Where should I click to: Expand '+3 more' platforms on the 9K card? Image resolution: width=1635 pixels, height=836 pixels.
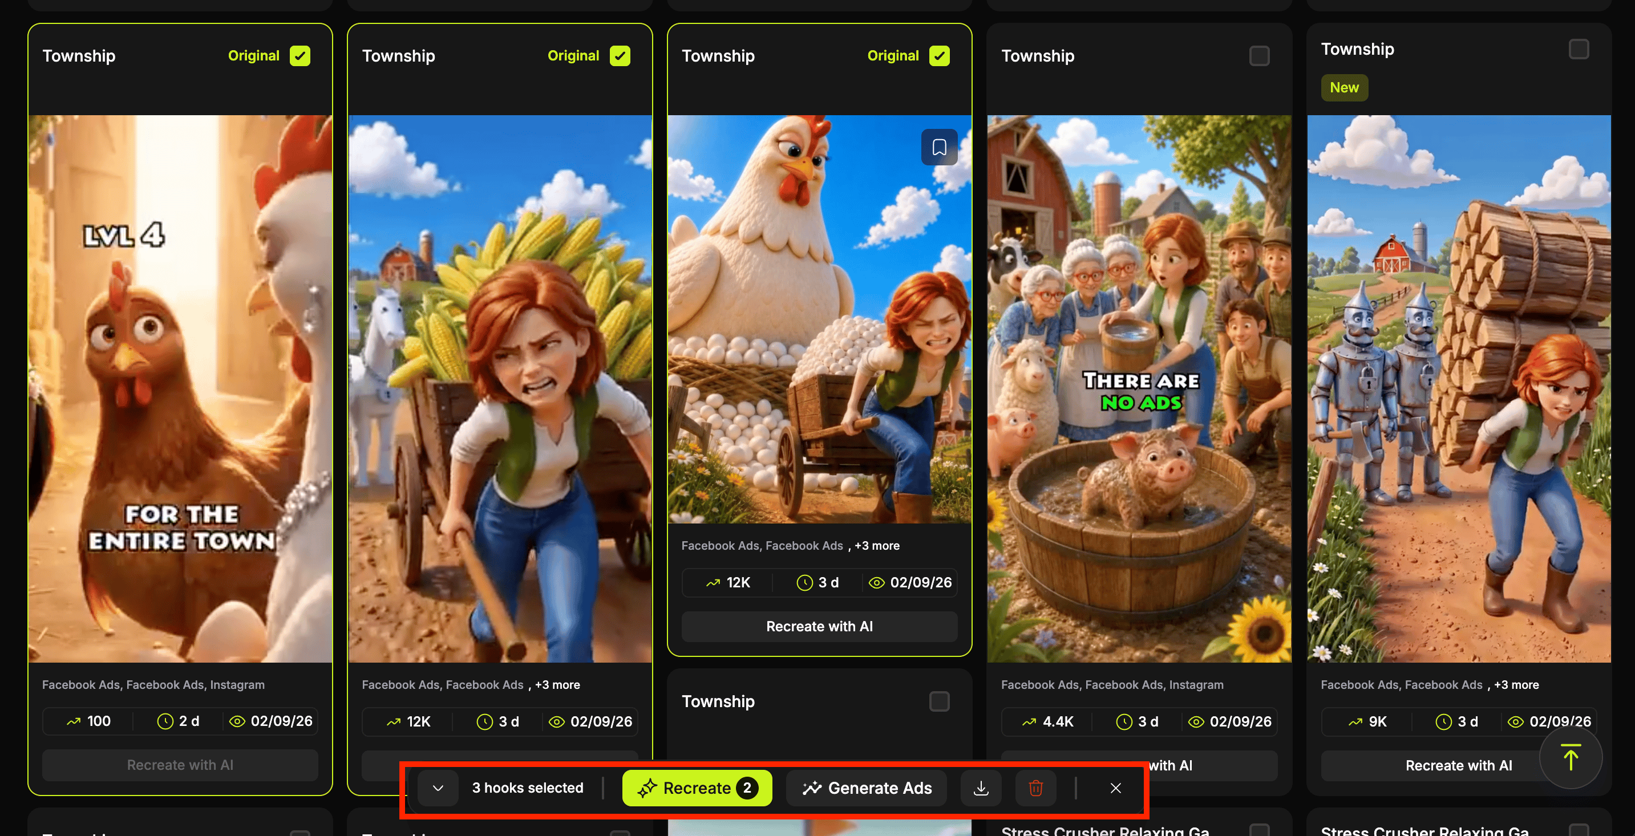[1516, 685]
